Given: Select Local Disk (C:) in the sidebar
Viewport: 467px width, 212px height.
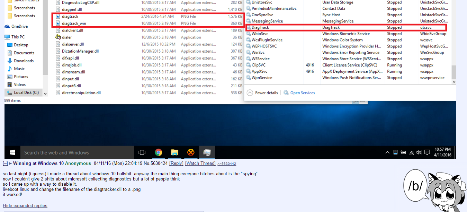Looking at the screenshot, I should [x=24, y=92].
